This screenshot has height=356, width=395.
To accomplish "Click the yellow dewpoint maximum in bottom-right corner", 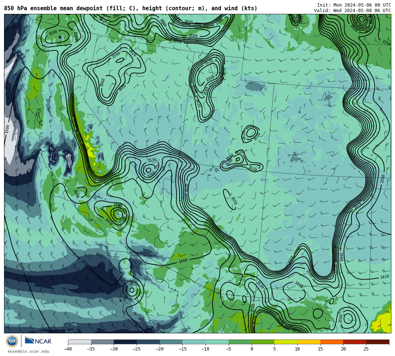I will 383,321.
